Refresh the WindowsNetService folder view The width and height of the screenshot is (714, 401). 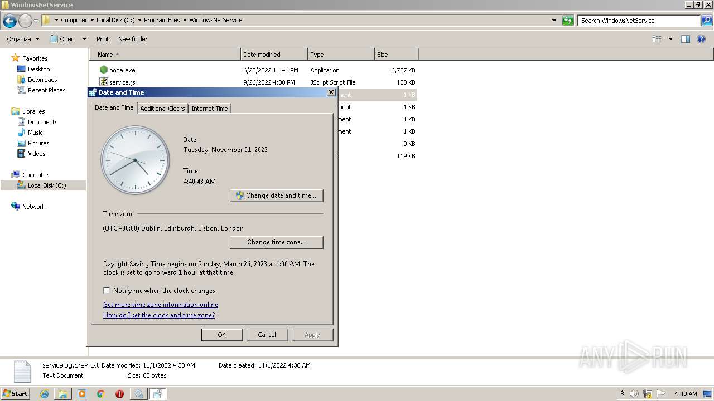(568, 21)
